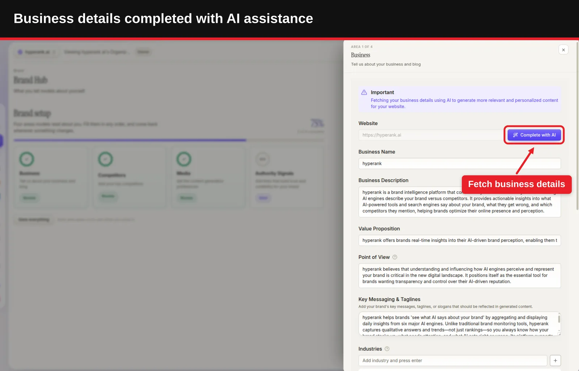Edit the Value Proposition field
The height and width of the screenshot is (371, 579).
click(460, 240)
